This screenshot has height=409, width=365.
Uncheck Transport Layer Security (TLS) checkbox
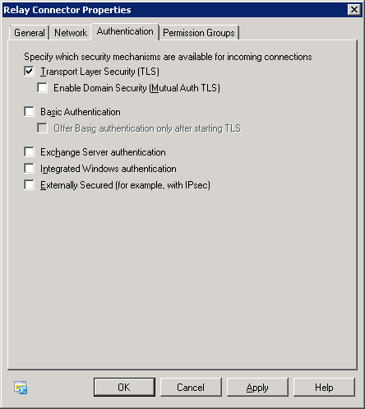click(x=29, y=72)
